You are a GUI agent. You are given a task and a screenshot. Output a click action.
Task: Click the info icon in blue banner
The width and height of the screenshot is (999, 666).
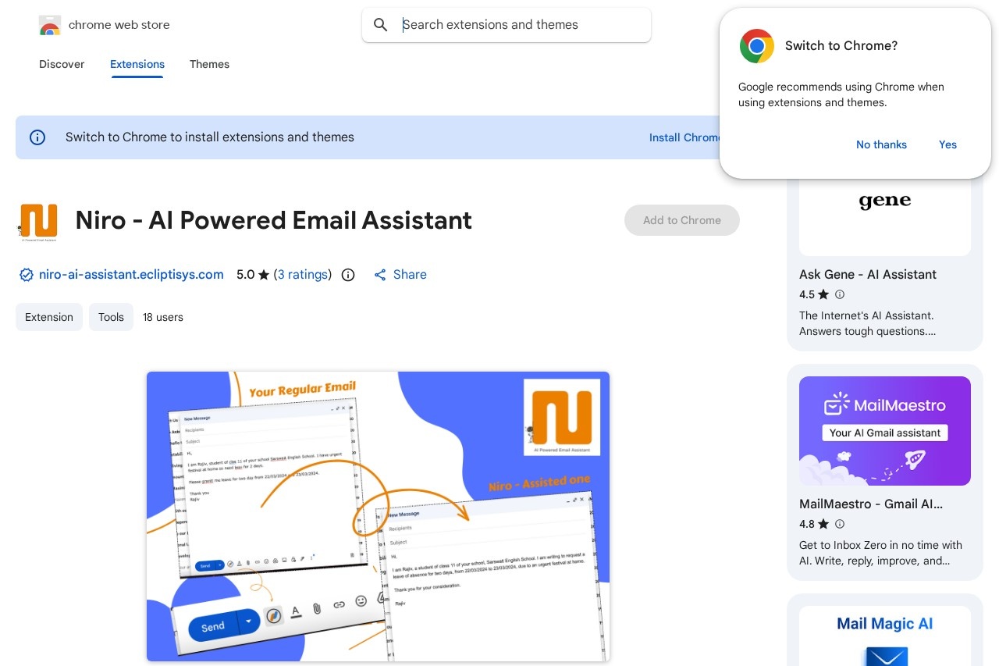37,137
